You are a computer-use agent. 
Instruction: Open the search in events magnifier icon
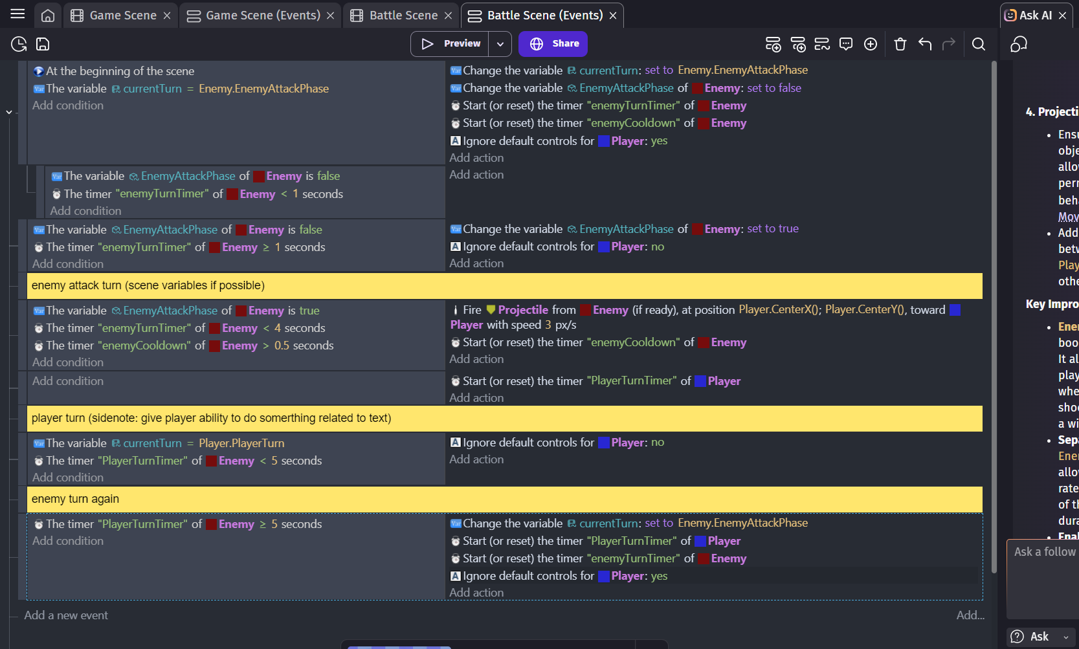pos(979,44)
